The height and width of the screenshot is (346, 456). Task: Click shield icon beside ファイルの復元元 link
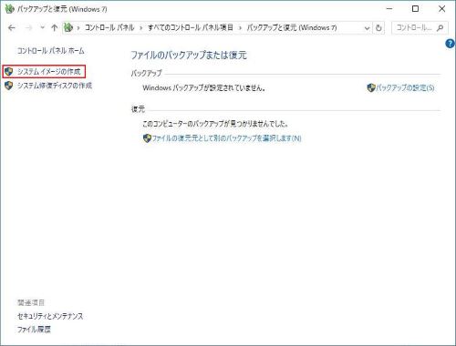(x=147, y=138)
